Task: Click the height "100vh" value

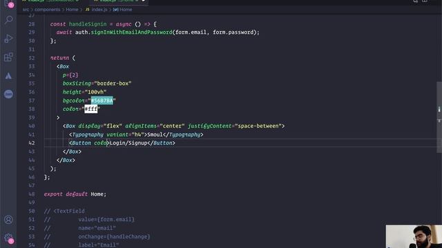Action: tap(95, 92)
